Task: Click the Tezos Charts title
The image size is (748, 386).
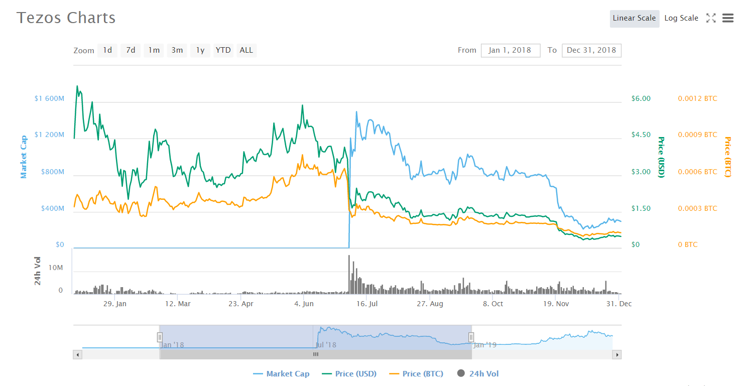Action: (66, 18)
